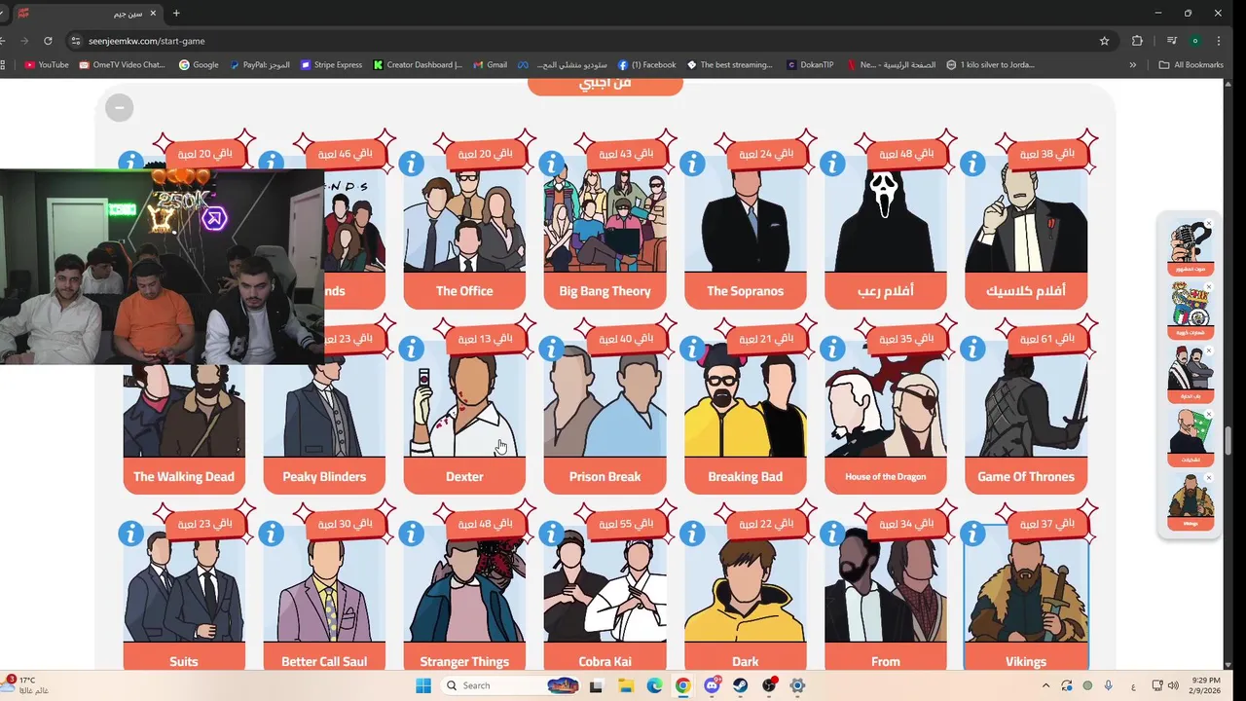Open info icon on Dexter card
The image size is (1246, 701).
coord(412,349)
